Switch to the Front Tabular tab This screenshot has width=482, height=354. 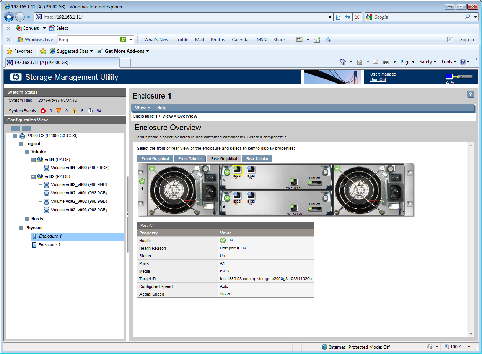point(190,159)
